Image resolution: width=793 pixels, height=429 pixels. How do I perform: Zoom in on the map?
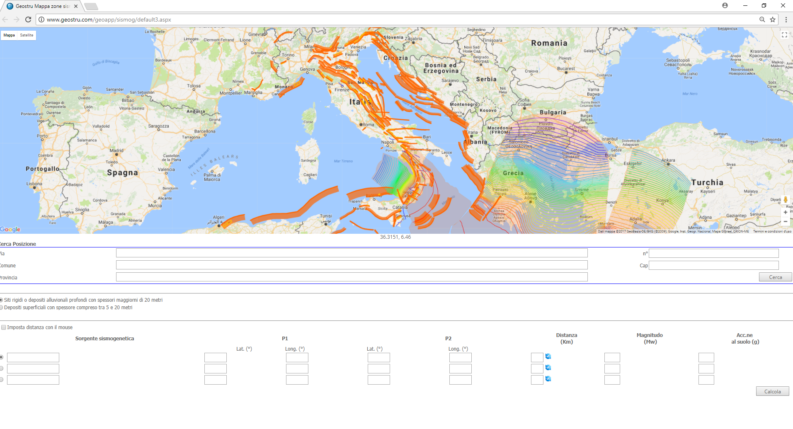pyautogui.click(x=785, y=212)
